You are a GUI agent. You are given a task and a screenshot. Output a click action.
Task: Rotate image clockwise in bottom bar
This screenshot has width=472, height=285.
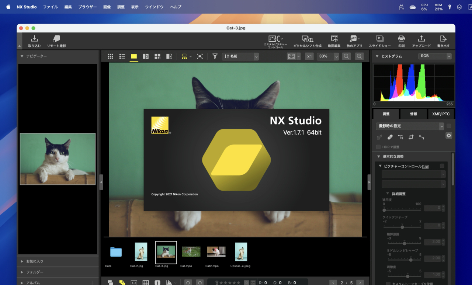199,282
